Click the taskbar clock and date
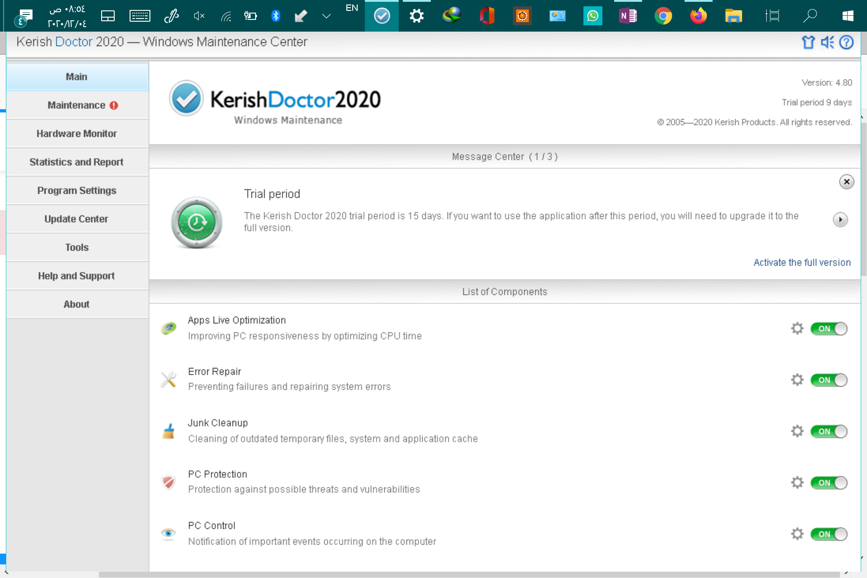Image resolution: width=867 pixels, height=578 pixels. (67, 16)
